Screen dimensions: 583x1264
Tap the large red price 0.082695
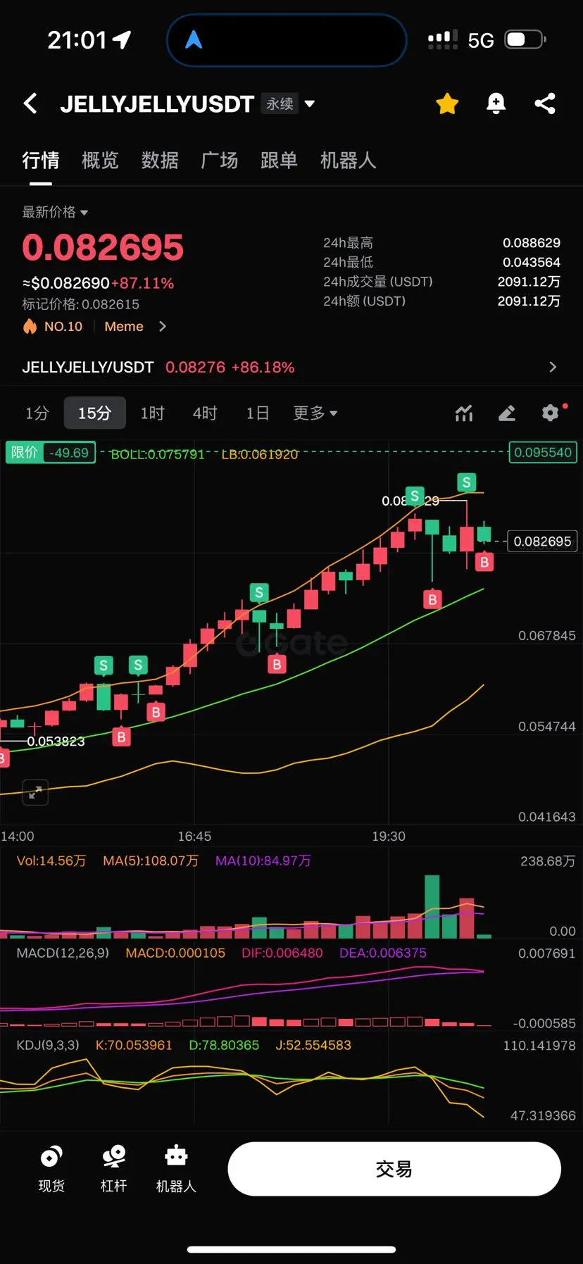103,247
